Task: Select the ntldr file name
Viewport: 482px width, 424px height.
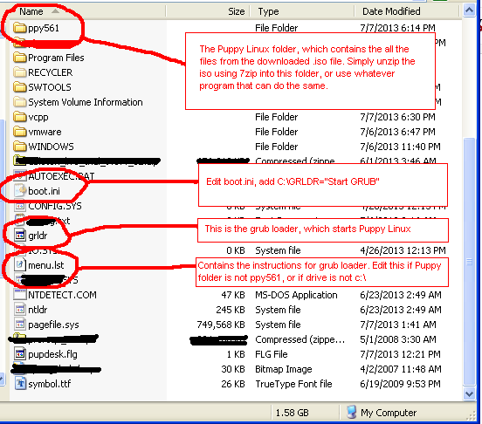Action: 38,310
